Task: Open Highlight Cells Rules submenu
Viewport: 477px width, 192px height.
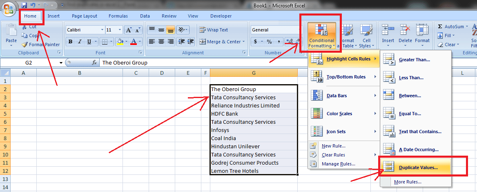Action: (344, 59)
